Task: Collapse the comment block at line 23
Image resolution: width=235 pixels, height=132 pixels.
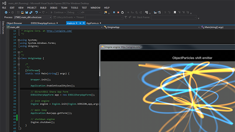Action: click(19, 52)
